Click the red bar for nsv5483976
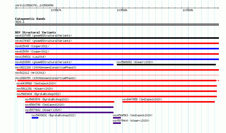Image resolution: width=226 pixels, height=133 pixels. 70,102
